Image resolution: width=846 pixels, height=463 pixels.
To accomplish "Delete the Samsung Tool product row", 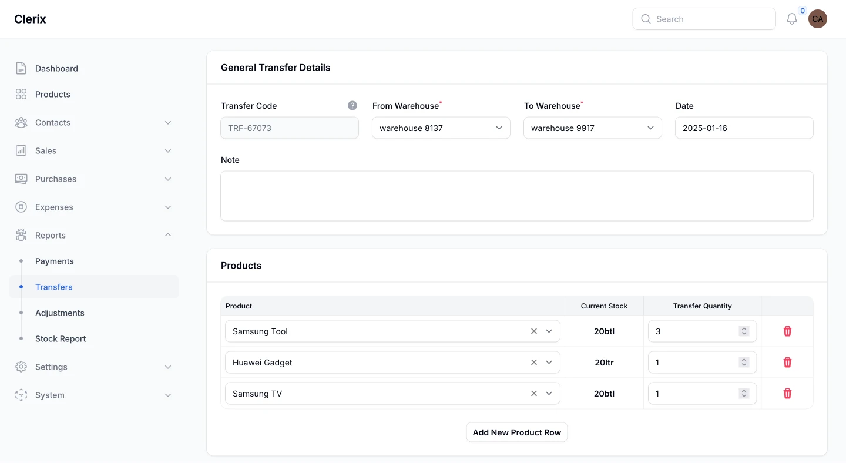I will (787, 331).
